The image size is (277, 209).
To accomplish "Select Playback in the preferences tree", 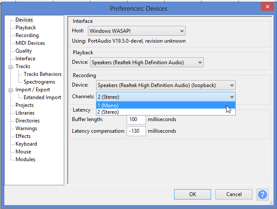I will 26,28.
